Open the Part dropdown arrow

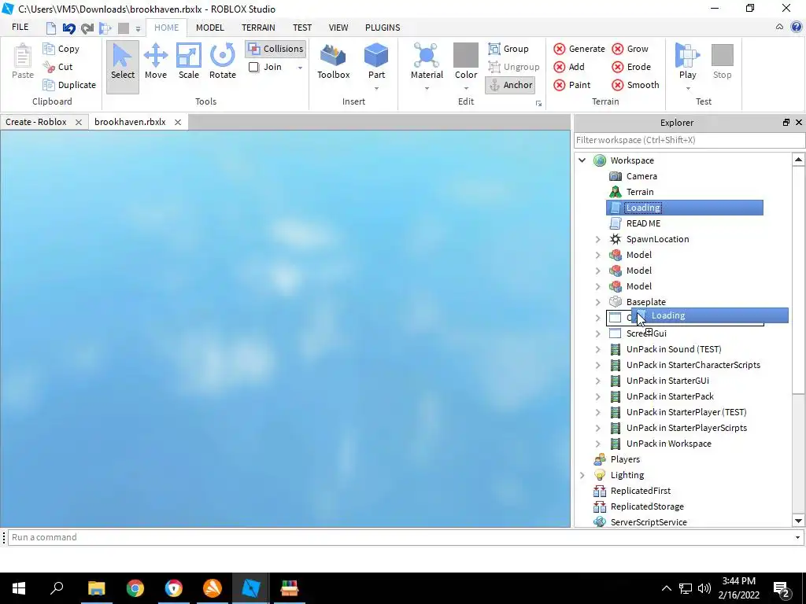point(376,89)
